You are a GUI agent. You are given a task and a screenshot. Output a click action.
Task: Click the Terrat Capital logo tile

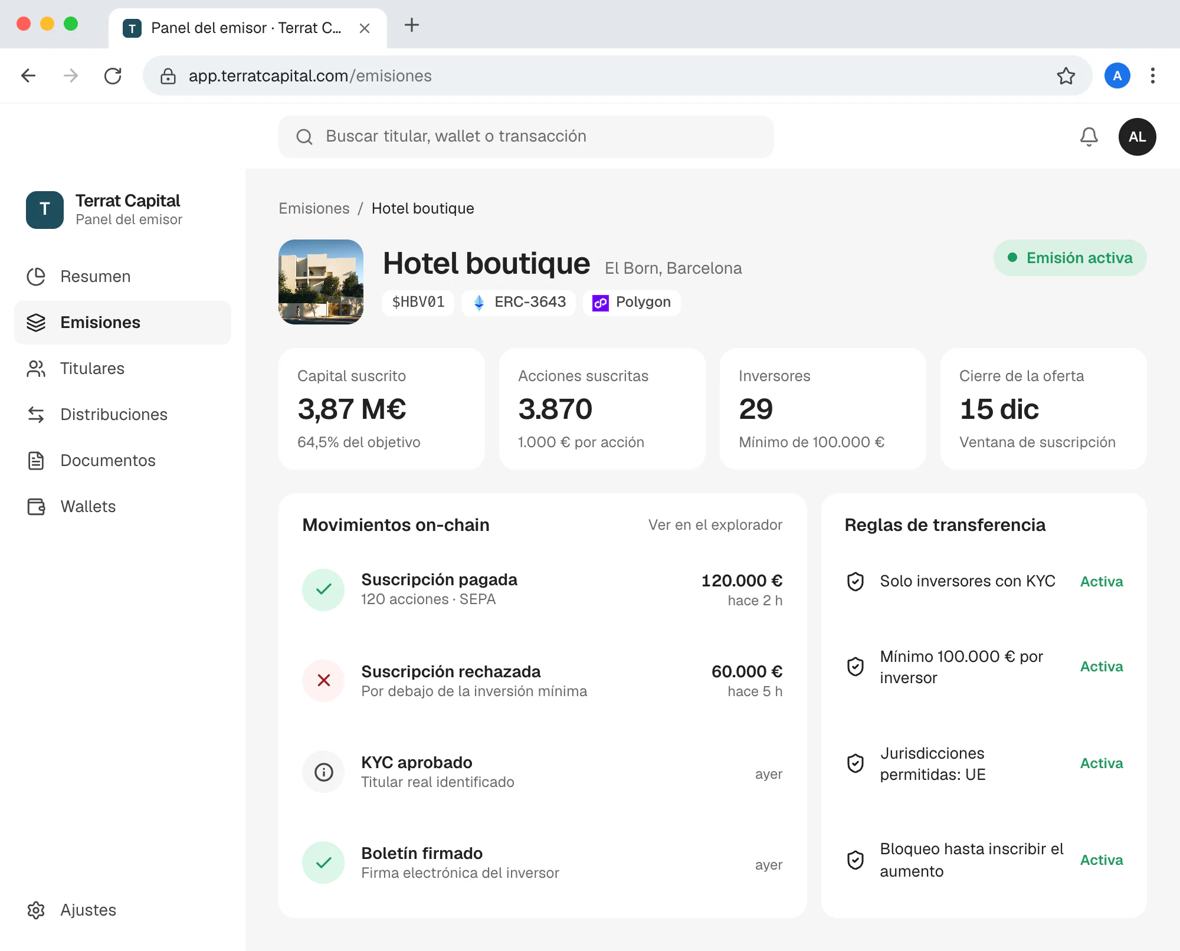pyautogui.click(x=45, y=209)
